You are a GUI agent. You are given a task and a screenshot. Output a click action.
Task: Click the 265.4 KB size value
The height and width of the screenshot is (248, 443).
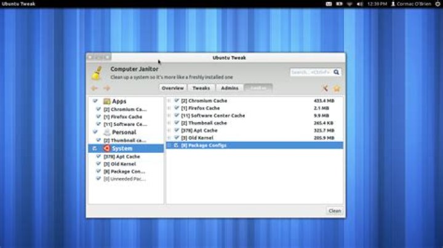click(323, 123)
